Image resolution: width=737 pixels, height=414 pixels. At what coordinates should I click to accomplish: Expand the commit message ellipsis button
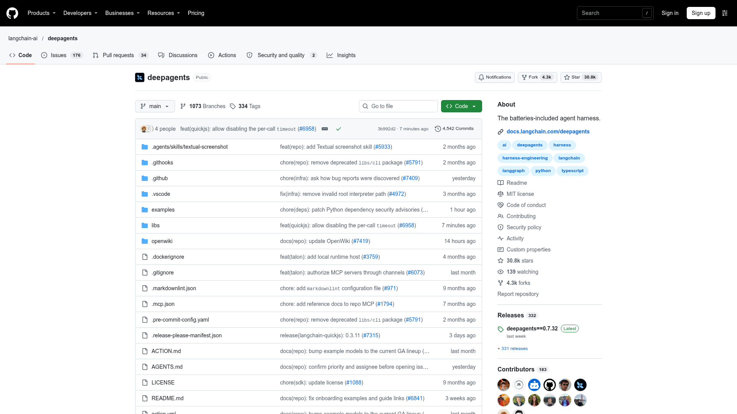[x=325, y=129]
